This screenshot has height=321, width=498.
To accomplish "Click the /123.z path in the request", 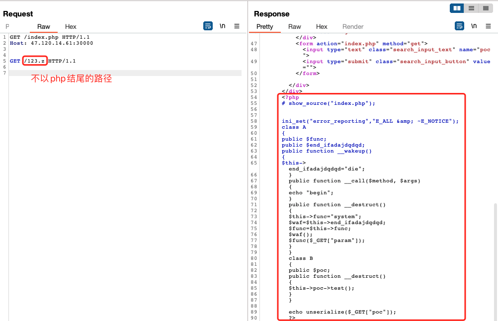I will coord(35,61).
